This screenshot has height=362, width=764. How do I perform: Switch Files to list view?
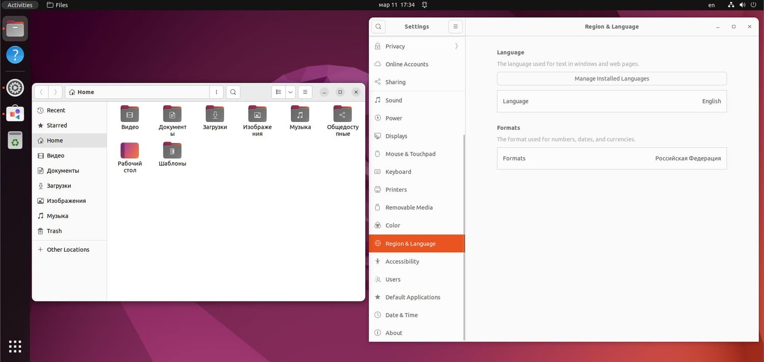click(x=278, y=92)
